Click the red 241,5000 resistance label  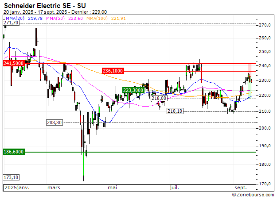click(13, 64)
